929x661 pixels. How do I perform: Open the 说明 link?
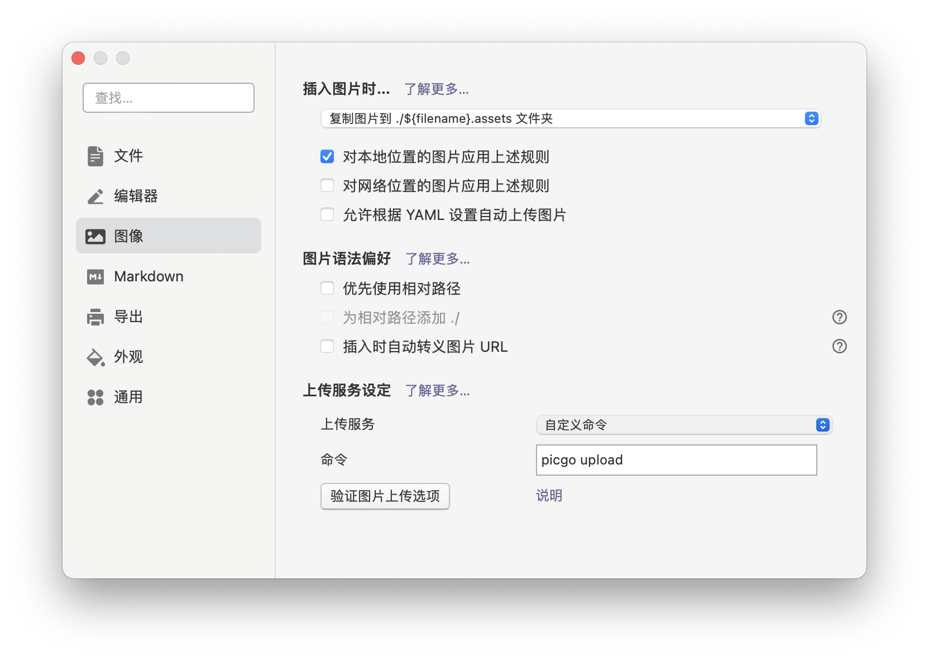(x=549, y=496)
